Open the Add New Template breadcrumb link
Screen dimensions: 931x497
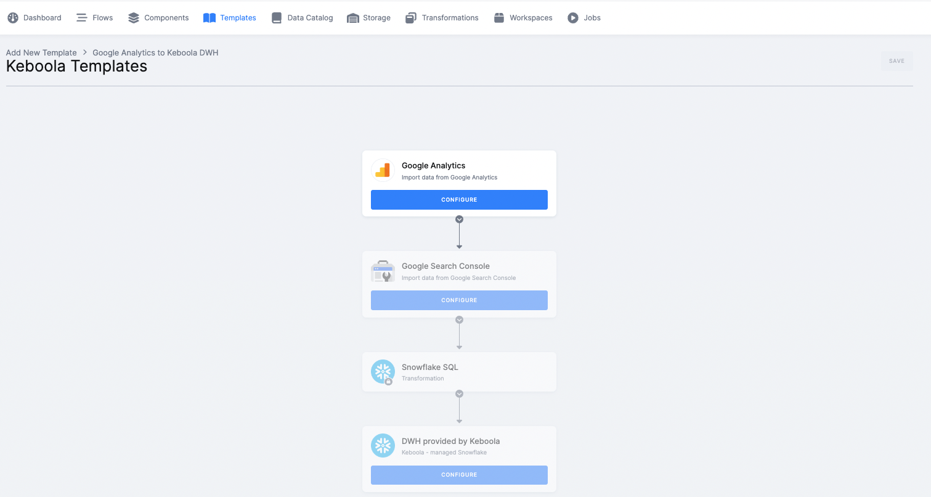(x=41, y=52)
